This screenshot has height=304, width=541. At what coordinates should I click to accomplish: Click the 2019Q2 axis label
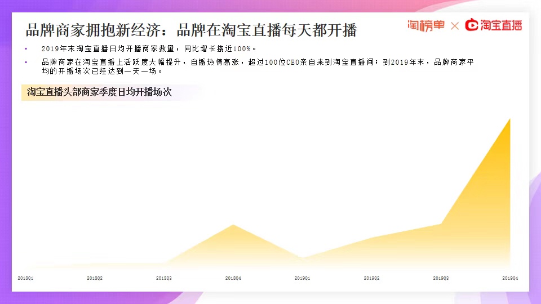point(371,278)
